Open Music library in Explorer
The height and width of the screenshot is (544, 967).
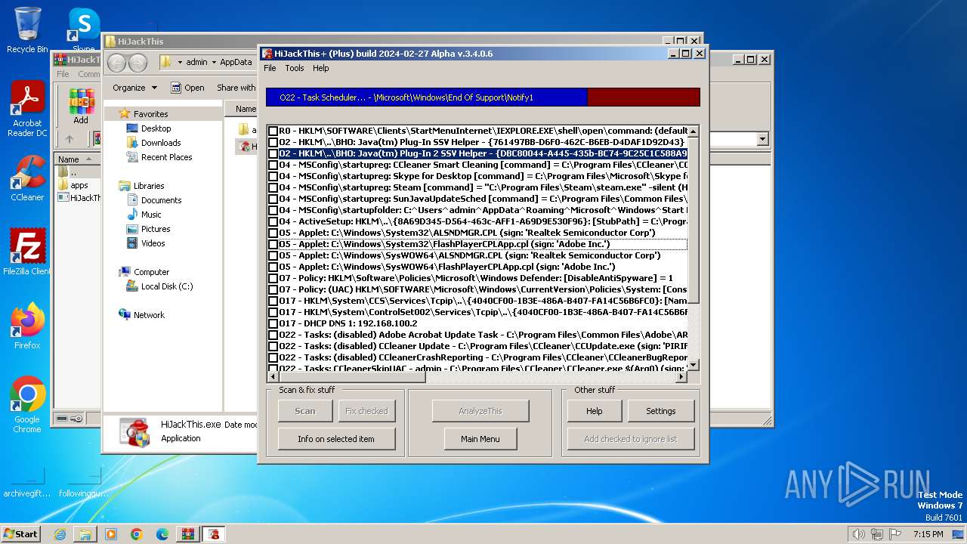(x=151, y=215)
